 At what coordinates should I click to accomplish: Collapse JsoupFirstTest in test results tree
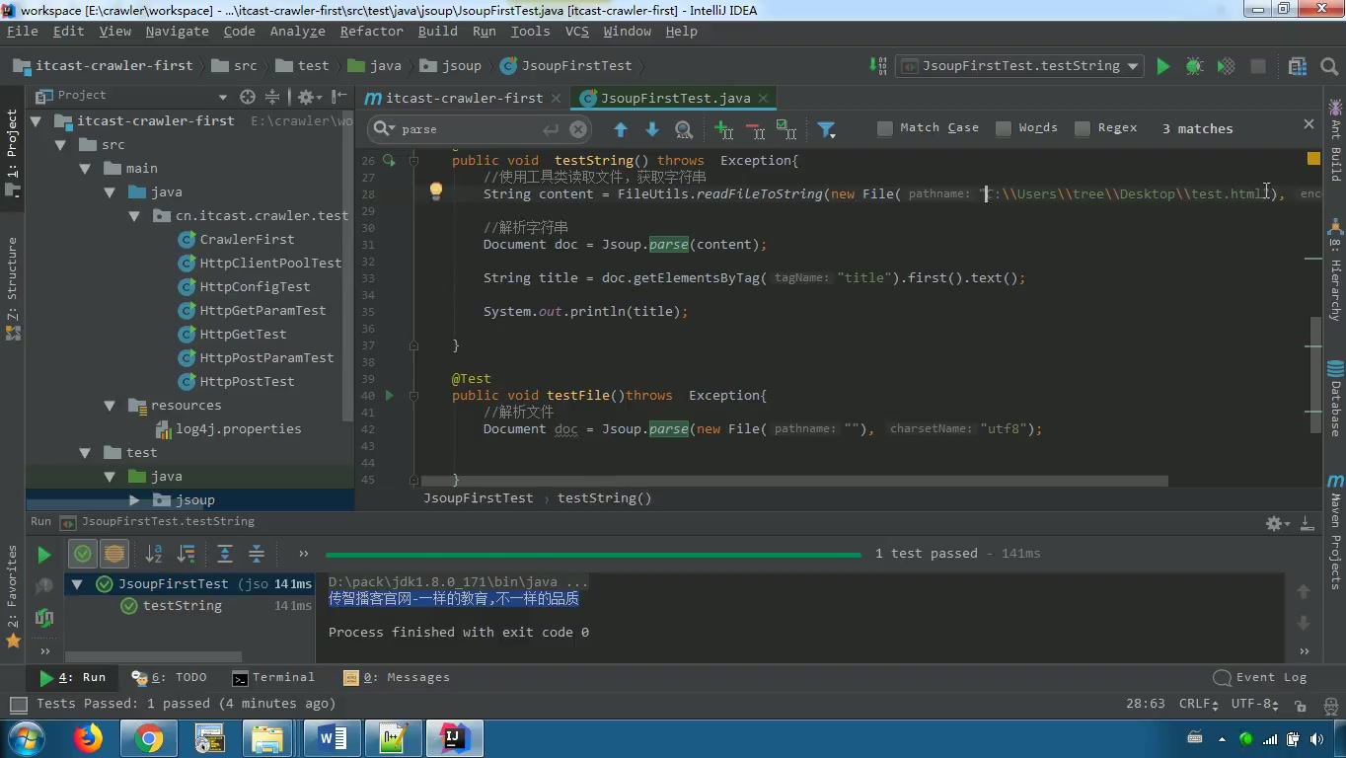[77, 584]
